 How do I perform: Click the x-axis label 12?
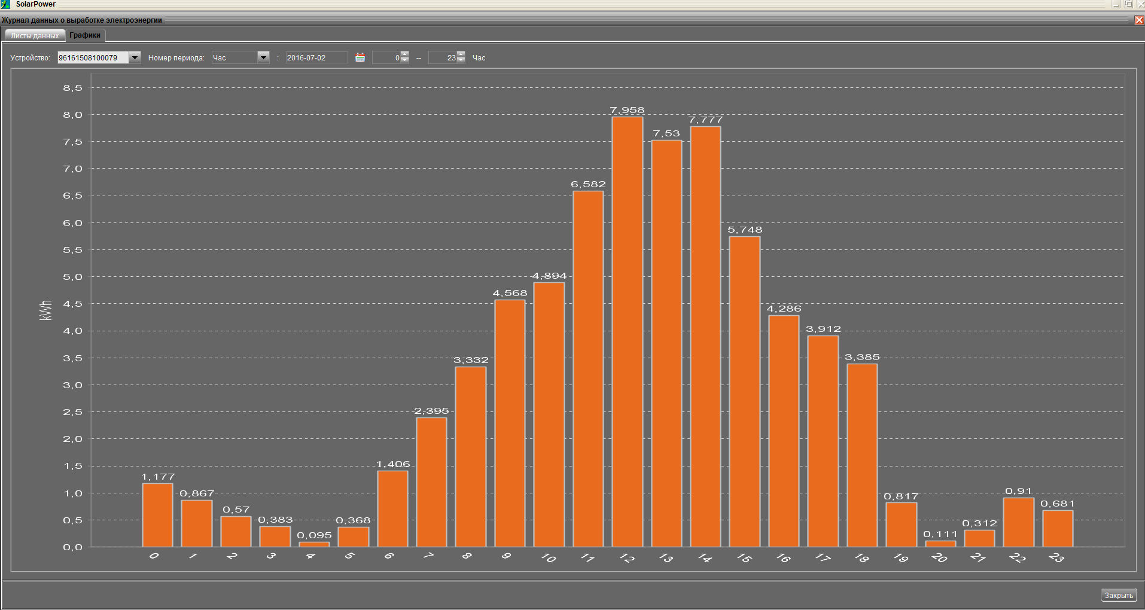click(x=626, y=557)
